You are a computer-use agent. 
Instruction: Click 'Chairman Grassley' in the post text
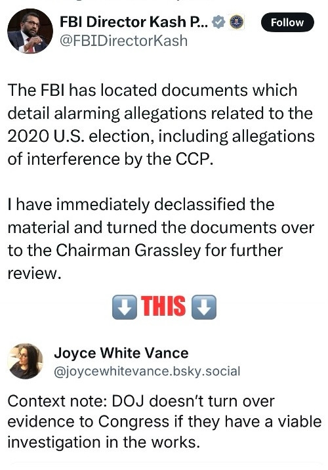[x=128, y=250]
